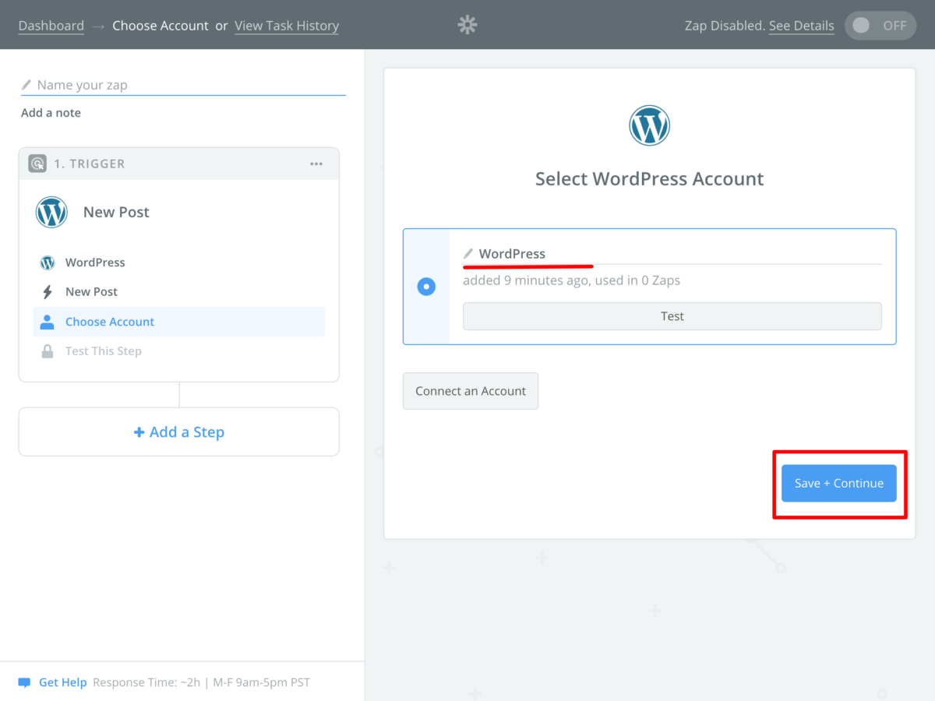The width and height of the screenshot is (935, 701).
Task: Click 'added 9 minutes ago, used in 0 Zaps' text
Action: tap(572, 280)
